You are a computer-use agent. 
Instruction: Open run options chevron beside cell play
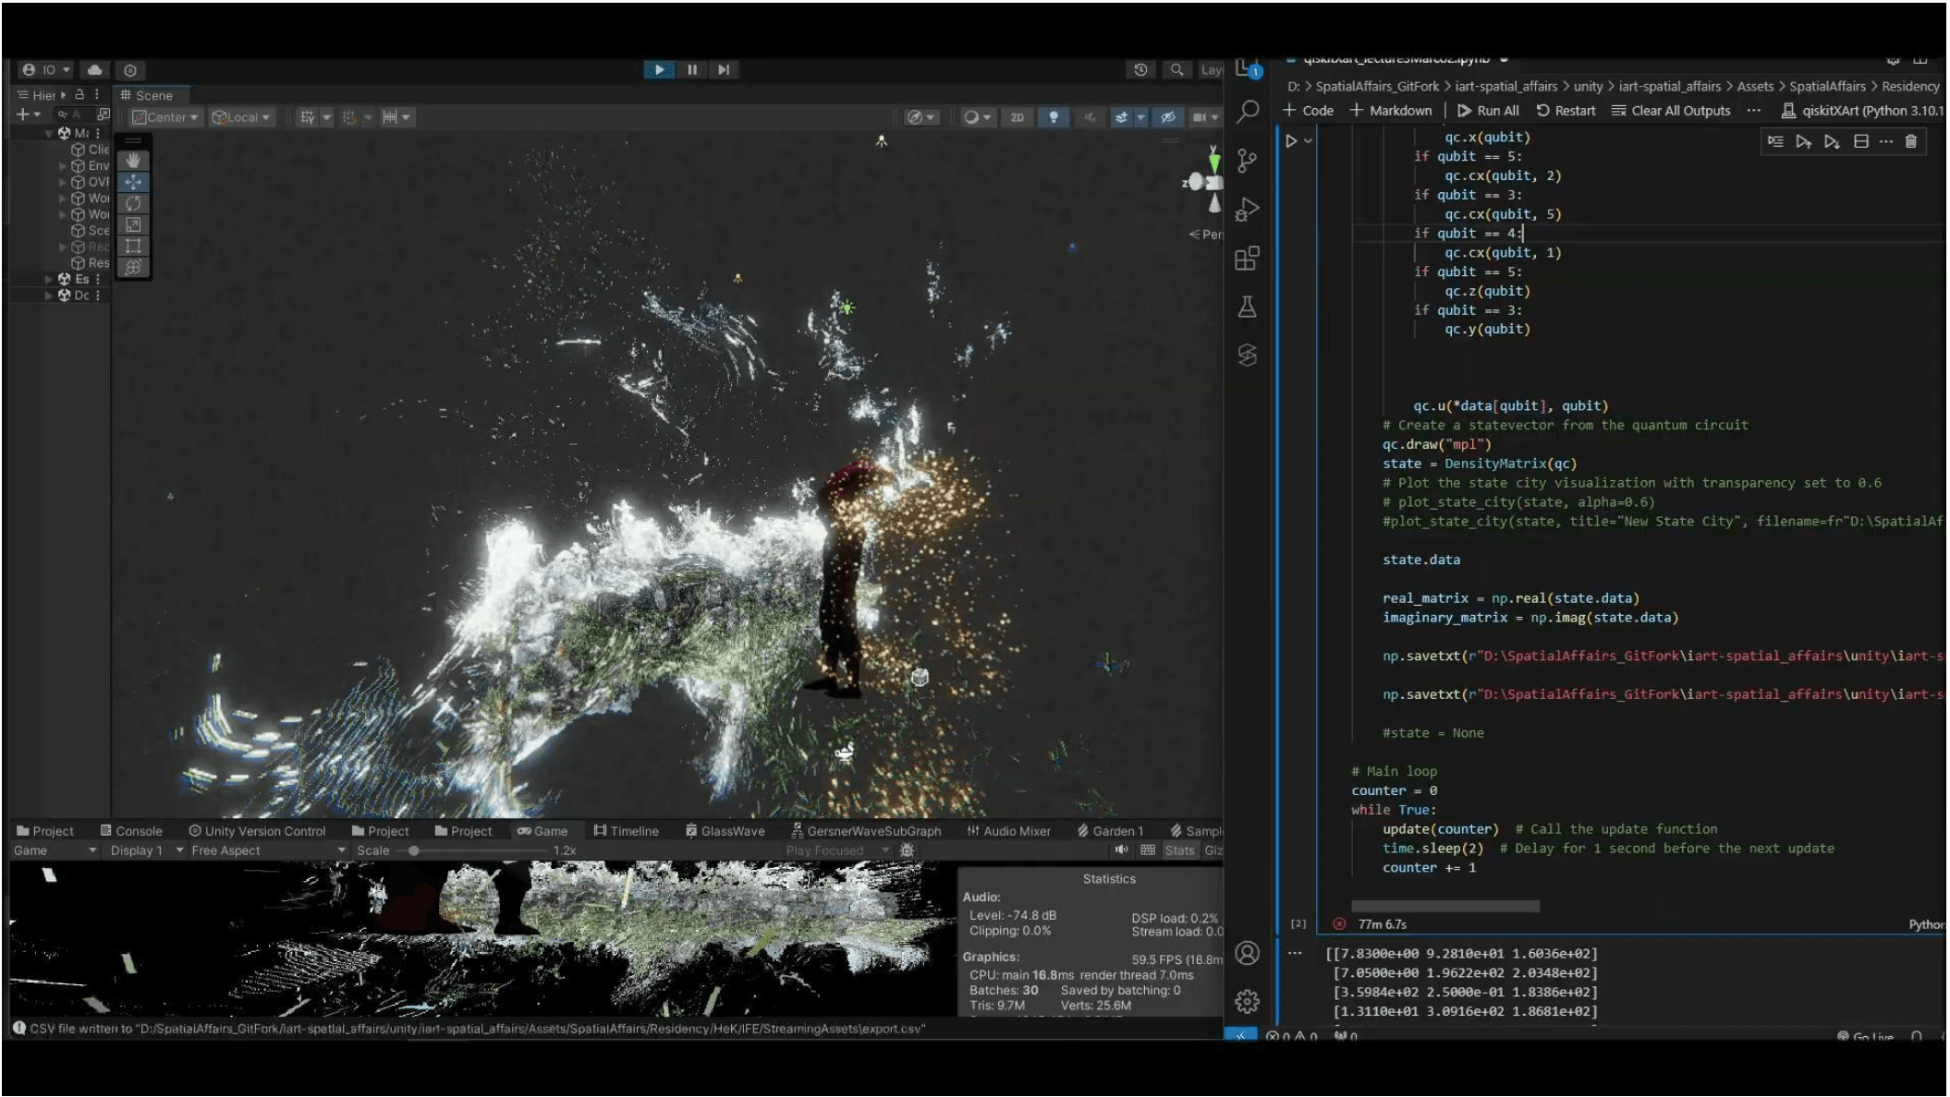1309,141
